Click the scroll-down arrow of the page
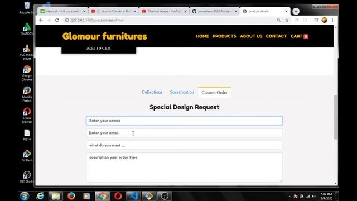 click(x=336, y=184)
